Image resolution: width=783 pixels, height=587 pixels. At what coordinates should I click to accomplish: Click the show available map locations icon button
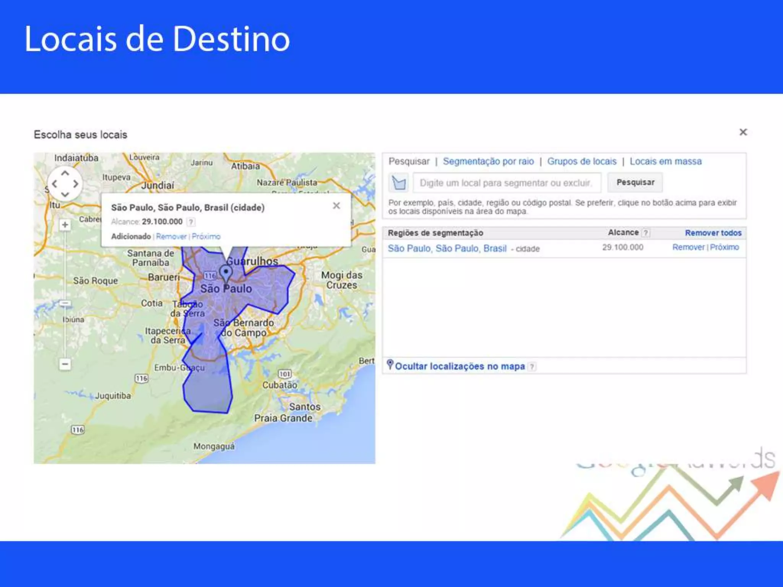399,183
